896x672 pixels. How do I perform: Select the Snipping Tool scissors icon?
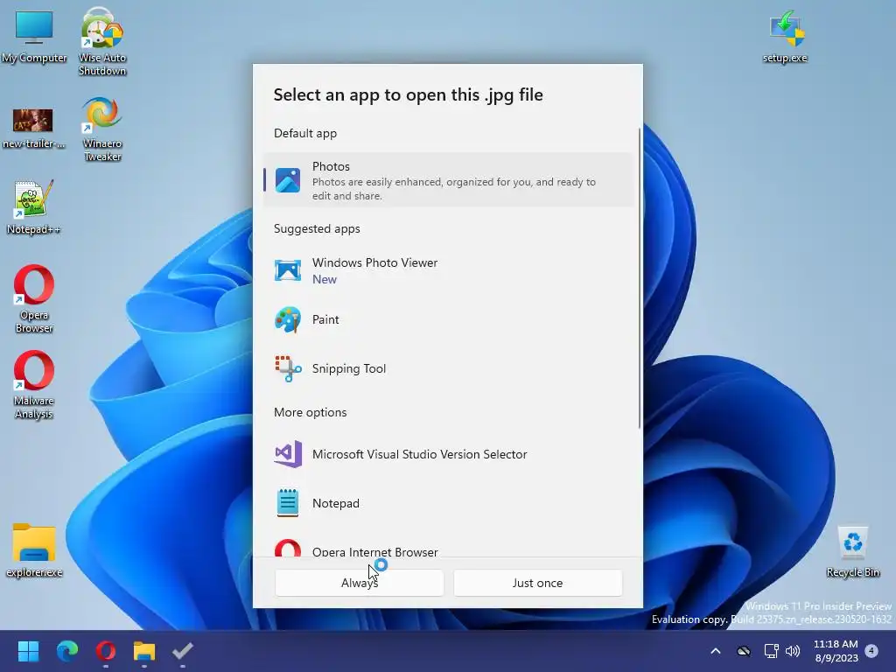(288, 368)
